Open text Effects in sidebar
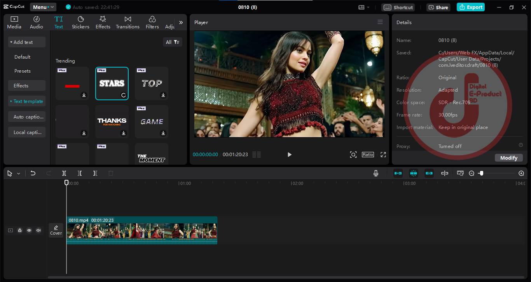531x282 pixels. tap(27, 85)
